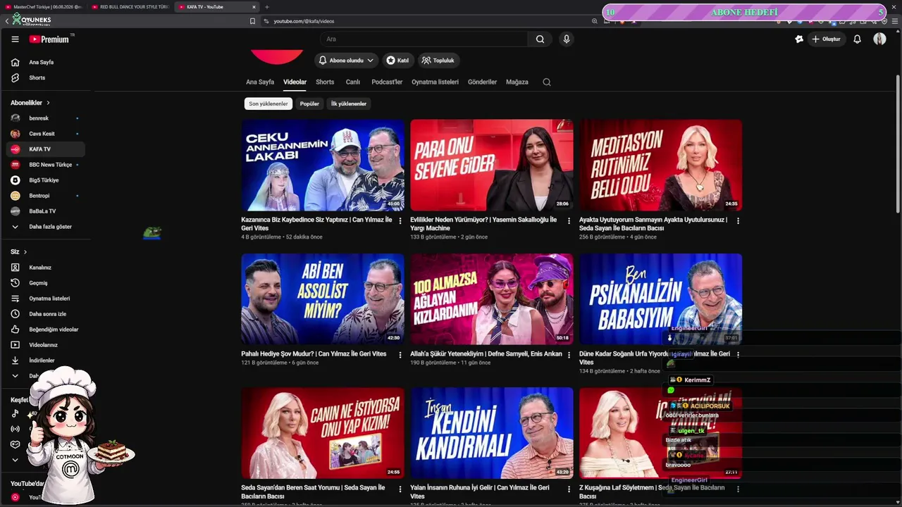Screen dimensions: 902x507
Task: Open the Podcast'ler tab
Action: [x=387, y=82]
